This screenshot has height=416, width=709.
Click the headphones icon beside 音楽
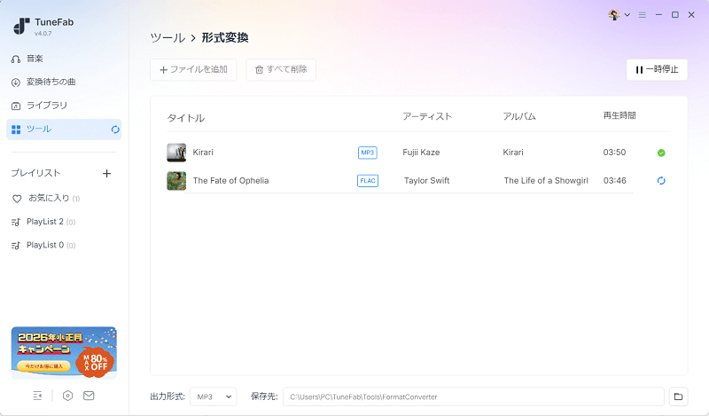point(16,59)
